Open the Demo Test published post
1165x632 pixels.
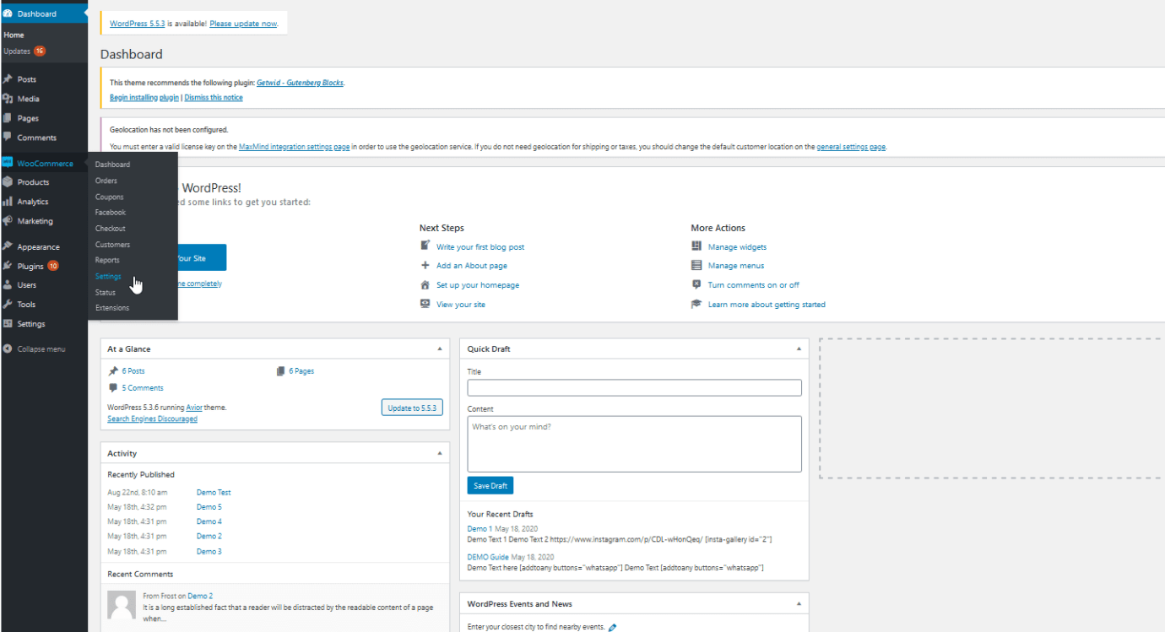click(x=214, y=493)
